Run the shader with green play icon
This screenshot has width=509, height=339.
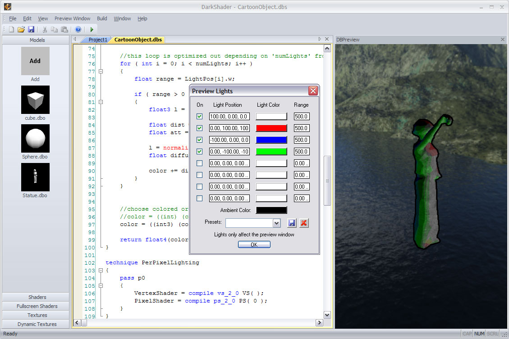pyautogui.click(x=92, y=29)
